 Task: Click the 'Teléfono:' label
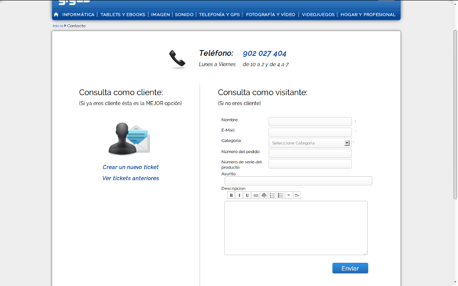click(216, 53)
